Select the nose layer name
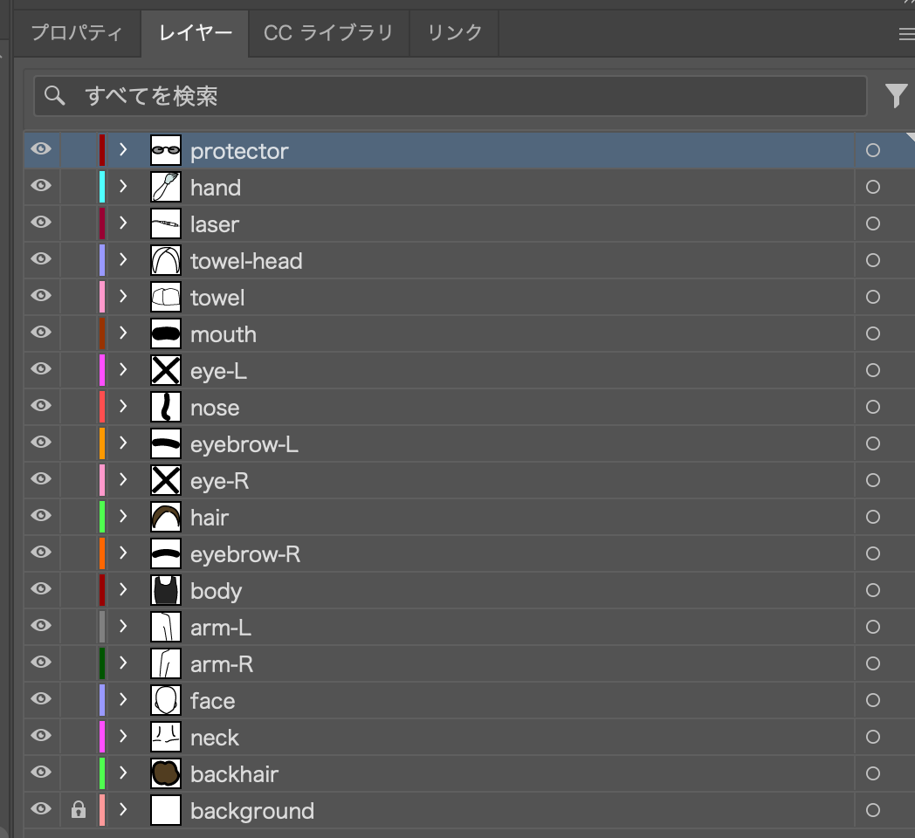915x838 pixels. coord(215,408)
